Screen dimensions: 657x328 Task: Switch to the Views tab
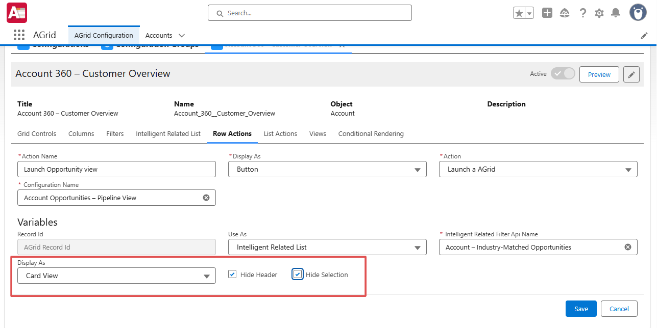pos(318,133)
